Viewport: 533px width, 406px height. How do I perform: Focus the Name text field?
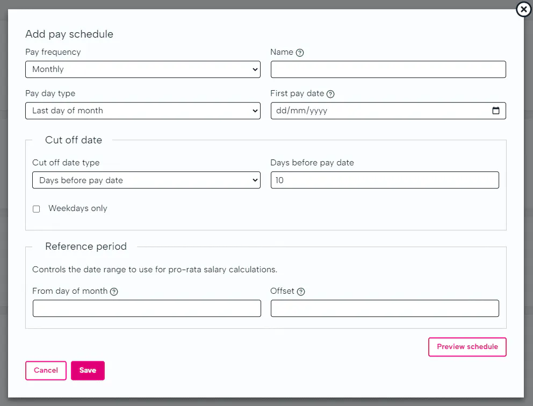pos(388,69)
